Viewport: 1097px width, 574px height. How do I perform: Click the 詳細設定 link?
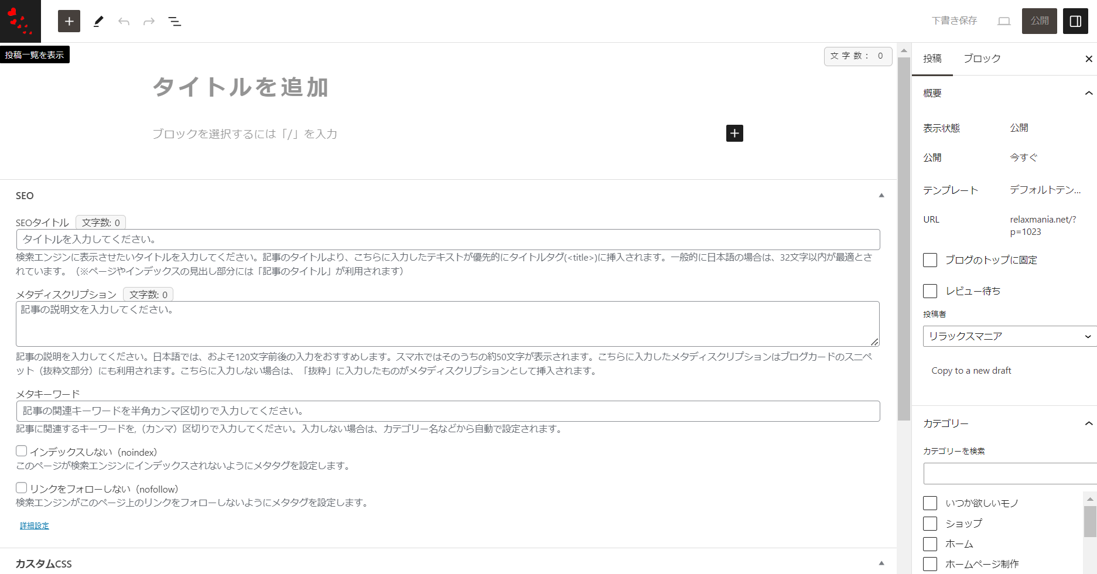[x=35, y=526]
